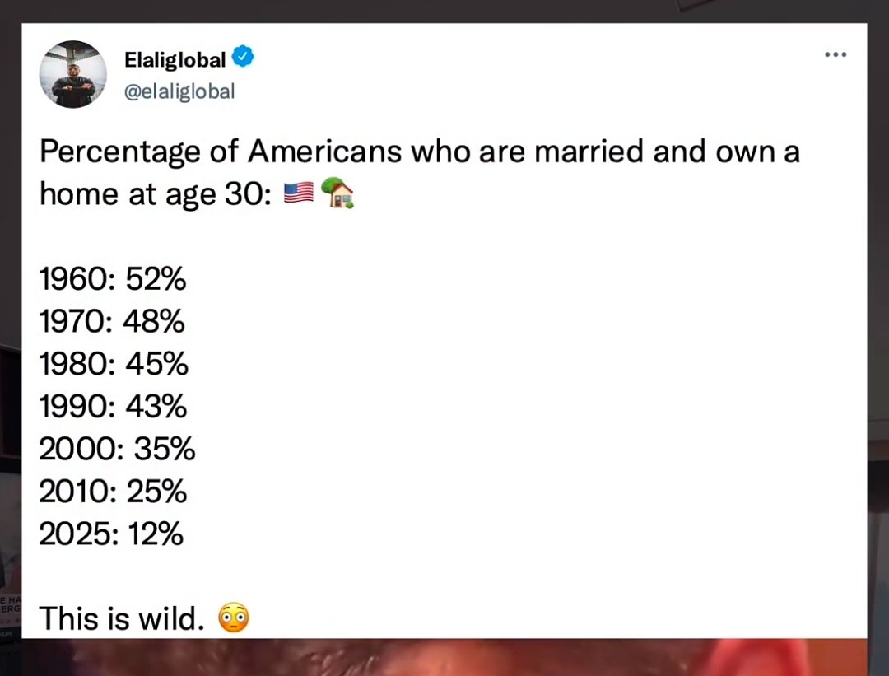Click the 'home at age 30:' text

[156, 194]
